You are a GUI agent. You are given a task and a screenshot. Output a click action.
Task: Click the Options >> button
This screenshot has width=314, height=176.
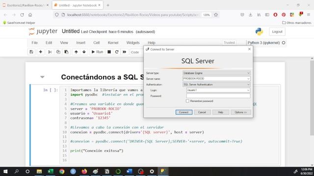(x=240, y=112)
